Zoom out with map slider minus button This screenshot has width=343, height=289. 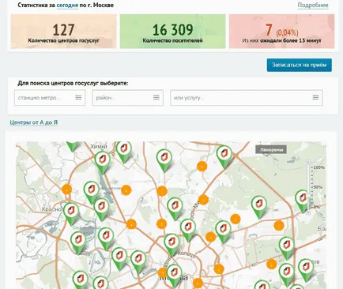click(308, 212)
